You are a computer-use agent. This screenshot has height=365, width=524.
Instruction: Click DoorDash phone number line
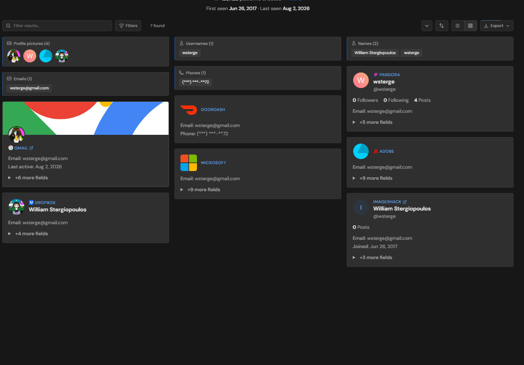[204, 133]
